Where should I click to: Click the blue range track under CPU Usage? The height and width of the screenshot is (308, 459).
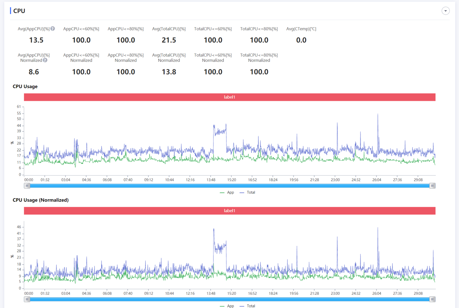[229, 186]
